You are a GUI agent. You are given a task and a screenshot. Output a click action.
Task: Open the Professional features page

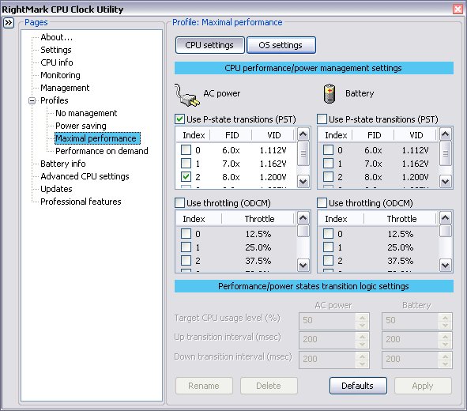[81, 202]
